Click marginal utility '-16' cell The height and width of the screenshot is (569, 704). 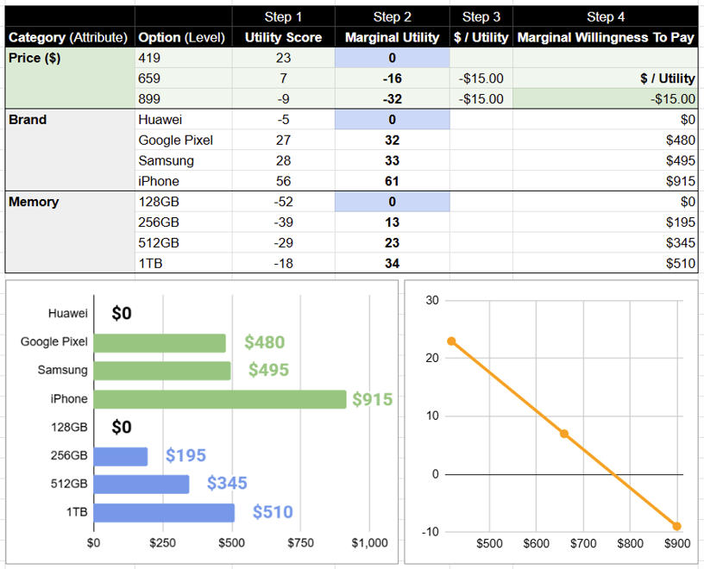[x=392, y=78]
